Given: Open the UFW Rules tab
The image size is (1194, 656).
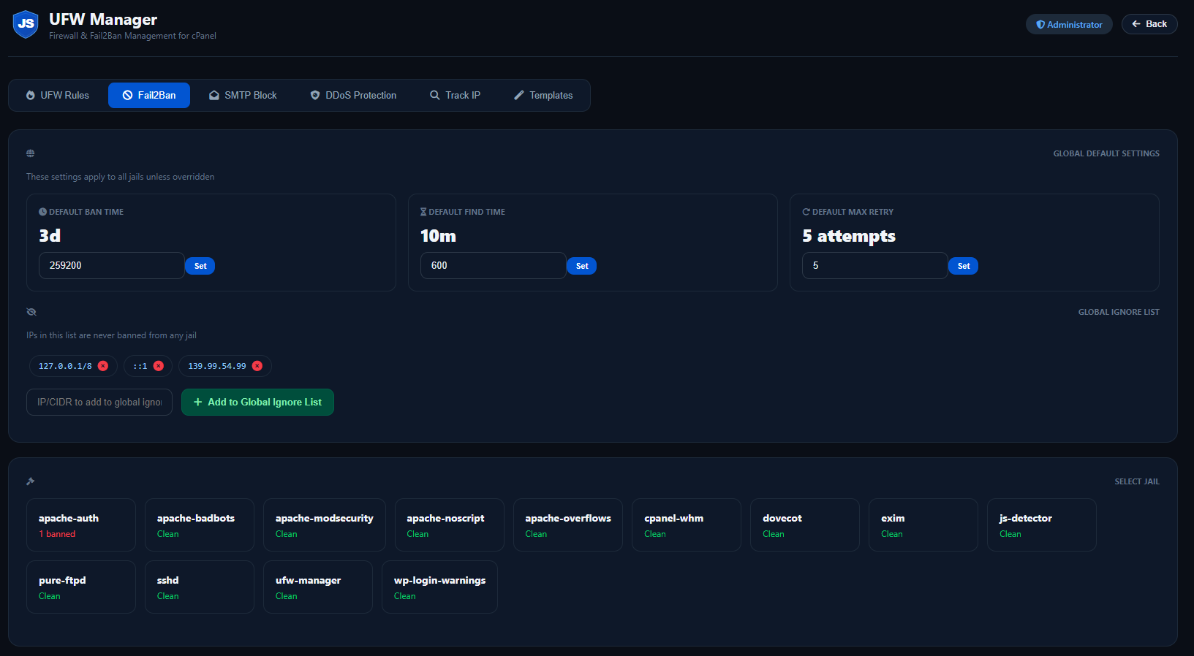Looking at the screenshot, I should tap(58, 96).
